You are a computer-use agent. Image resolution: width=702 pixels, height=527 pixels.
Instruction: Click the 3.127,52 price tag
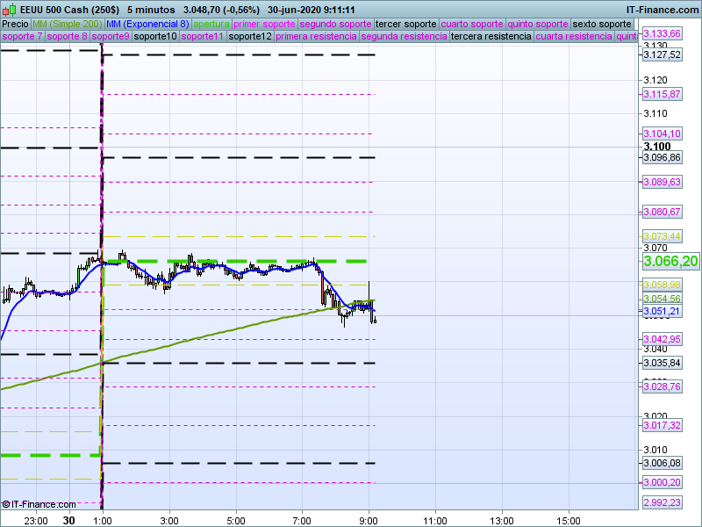click(x=663, y=54)
